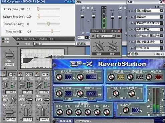The image size is (165, 123).
Task: Click the first EQ band gain field -12.0dB
Action: pyautogui.click(x=11, y=119)
